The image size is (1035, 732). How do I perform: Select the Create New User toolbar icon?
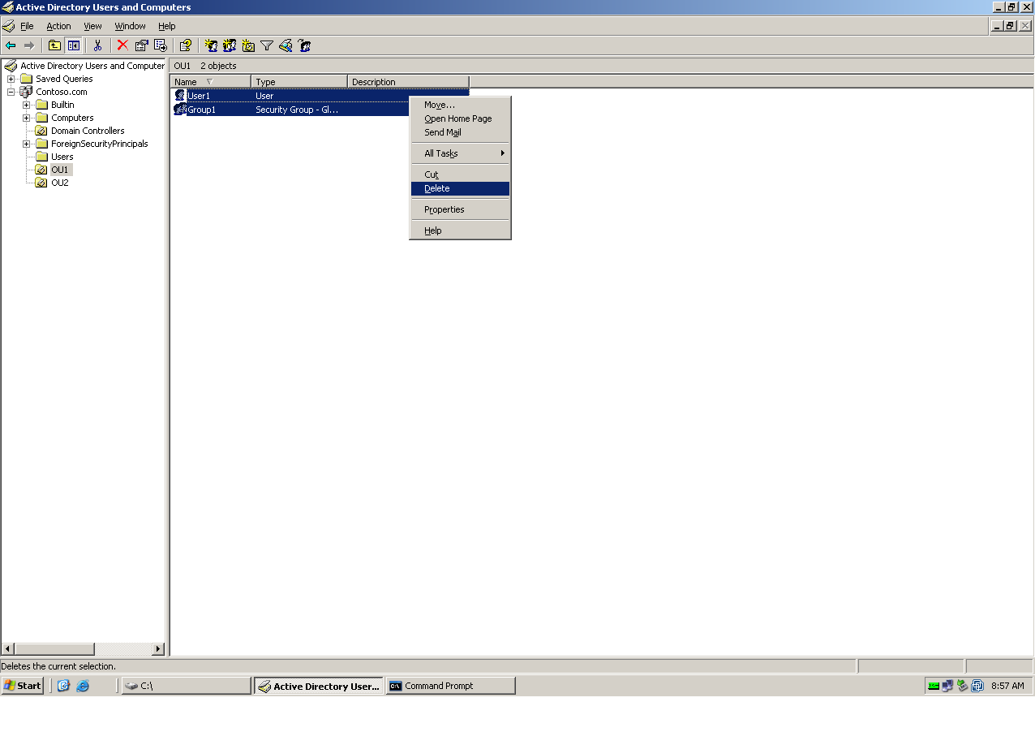(210, 45)
